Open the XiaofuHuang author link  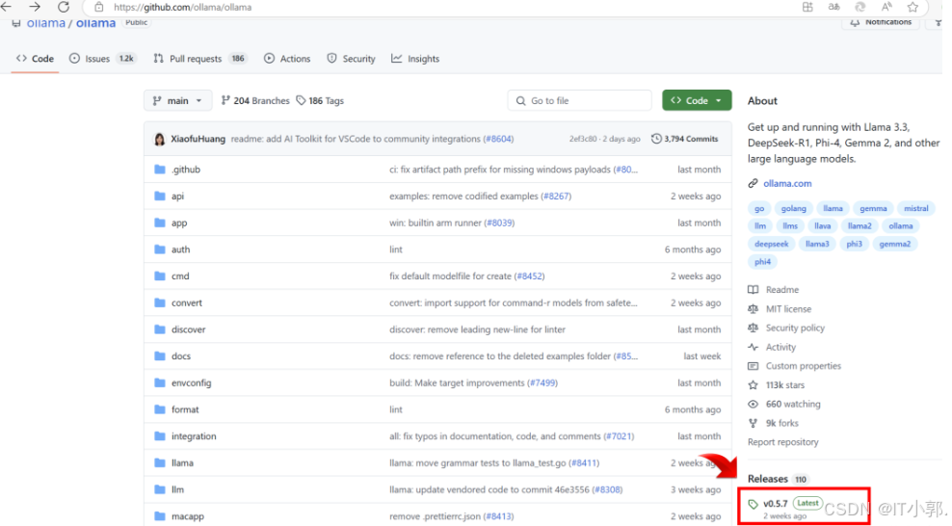[x=198, y=139]
